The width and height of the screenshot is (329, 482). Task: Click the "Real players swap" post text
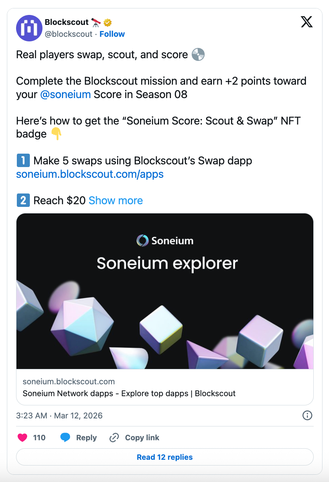coord(102,55)
